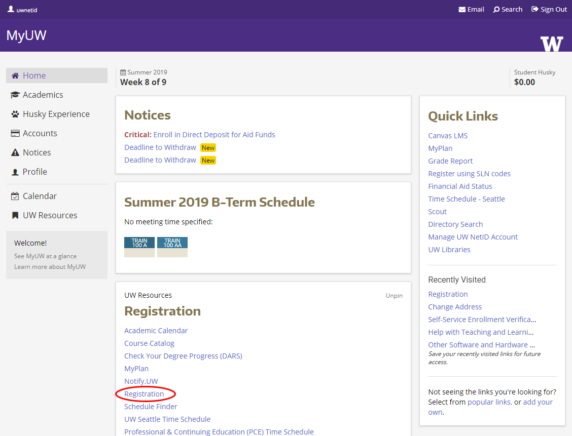Screen dimensions: 572x436
Task: Open the circled Registration link
Action: (x=144, y=394)
